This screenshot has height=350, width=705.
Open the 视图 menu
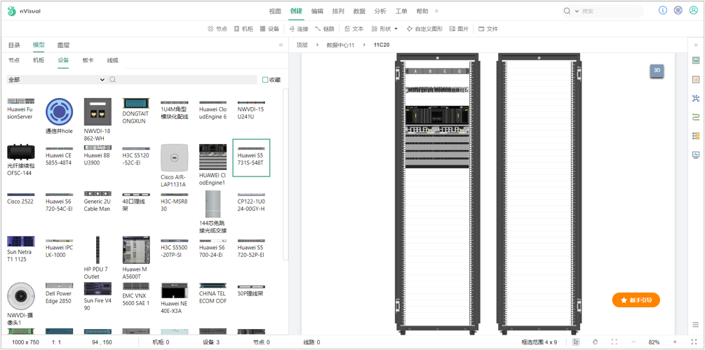click(275, 11)
